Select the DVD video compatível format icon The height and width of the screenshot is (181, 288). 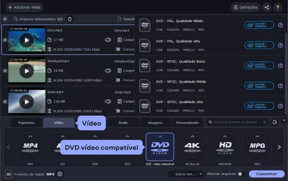160,147
